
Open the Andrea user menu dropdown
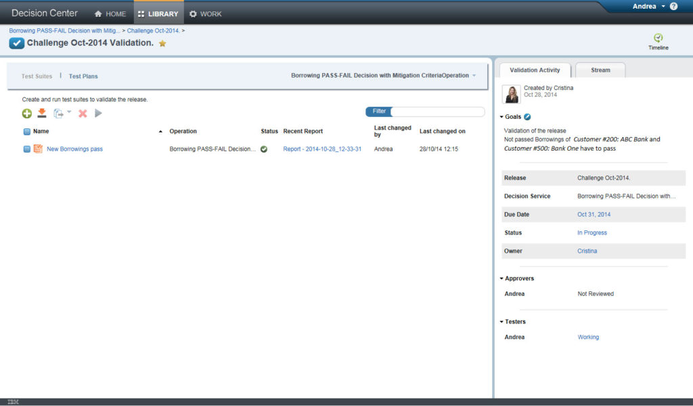click(x=648, y=6)
